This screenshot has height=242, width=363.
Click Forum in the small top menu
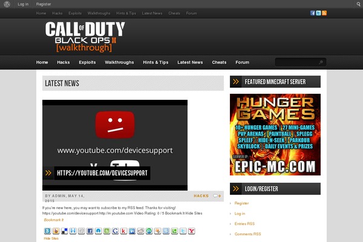tap(191, 13)
